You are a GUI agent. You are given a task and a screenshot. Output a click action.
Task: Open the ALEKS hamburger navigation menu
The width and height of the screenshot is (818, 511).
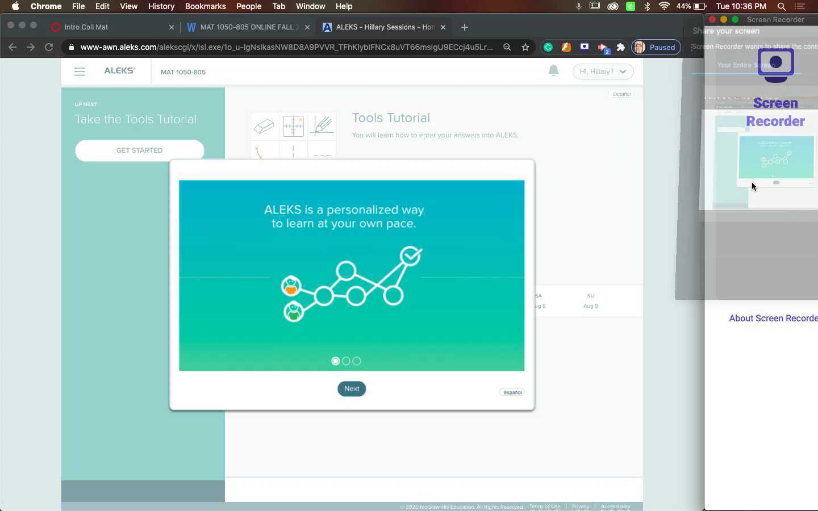(x=80, y=72)
